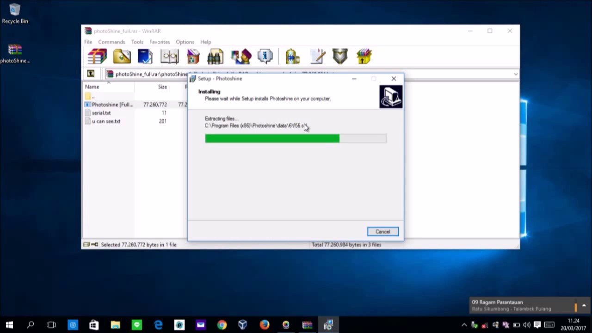Select the serial.txt file
592x333 pixels.
[101, 113]
